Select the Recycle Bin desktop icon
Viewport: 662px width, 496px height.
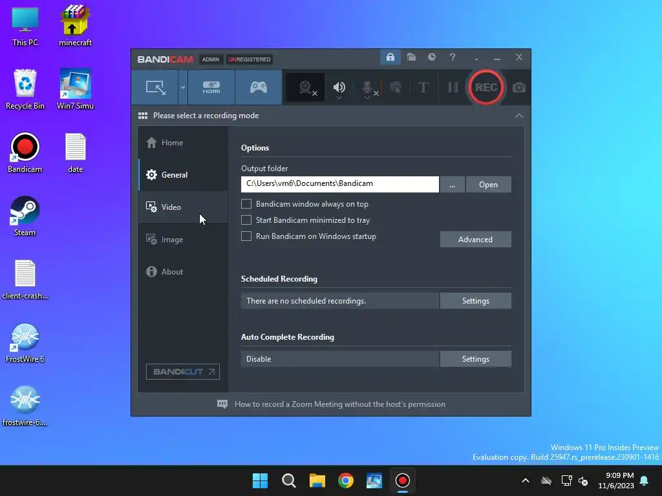(25, 89)
